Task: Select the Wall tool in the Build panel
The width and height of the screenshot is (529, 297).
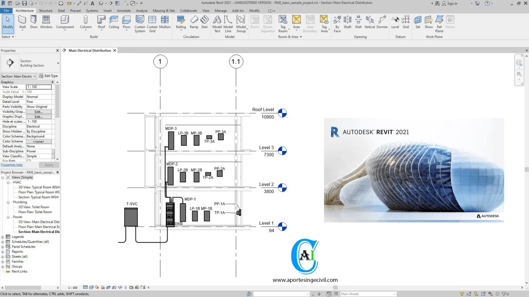Action: point(22,22)
